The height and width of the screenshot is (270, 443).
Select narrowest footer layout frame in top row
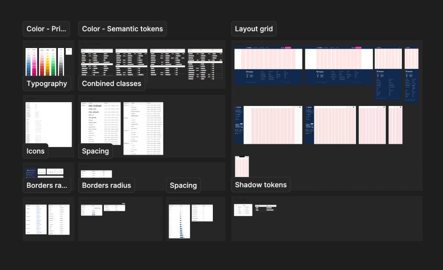point(411,74)
